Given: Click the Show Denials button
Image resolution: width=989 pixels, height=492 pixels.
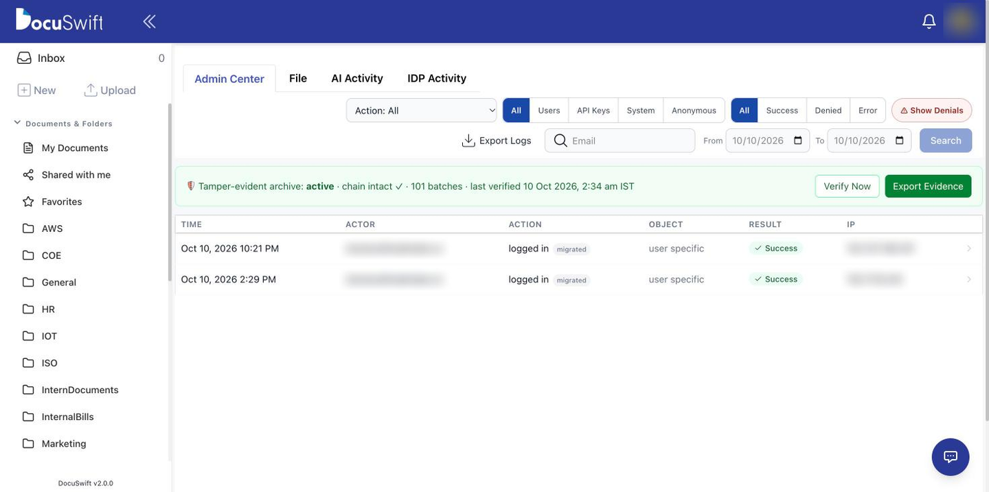Looking at the screenshot, I should click(x=932, y=110).
